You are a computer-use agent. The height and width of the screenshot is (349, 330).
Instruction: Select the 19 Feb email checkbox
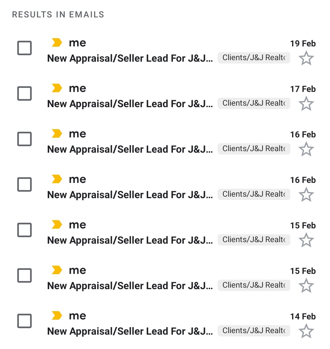(24, 48)
